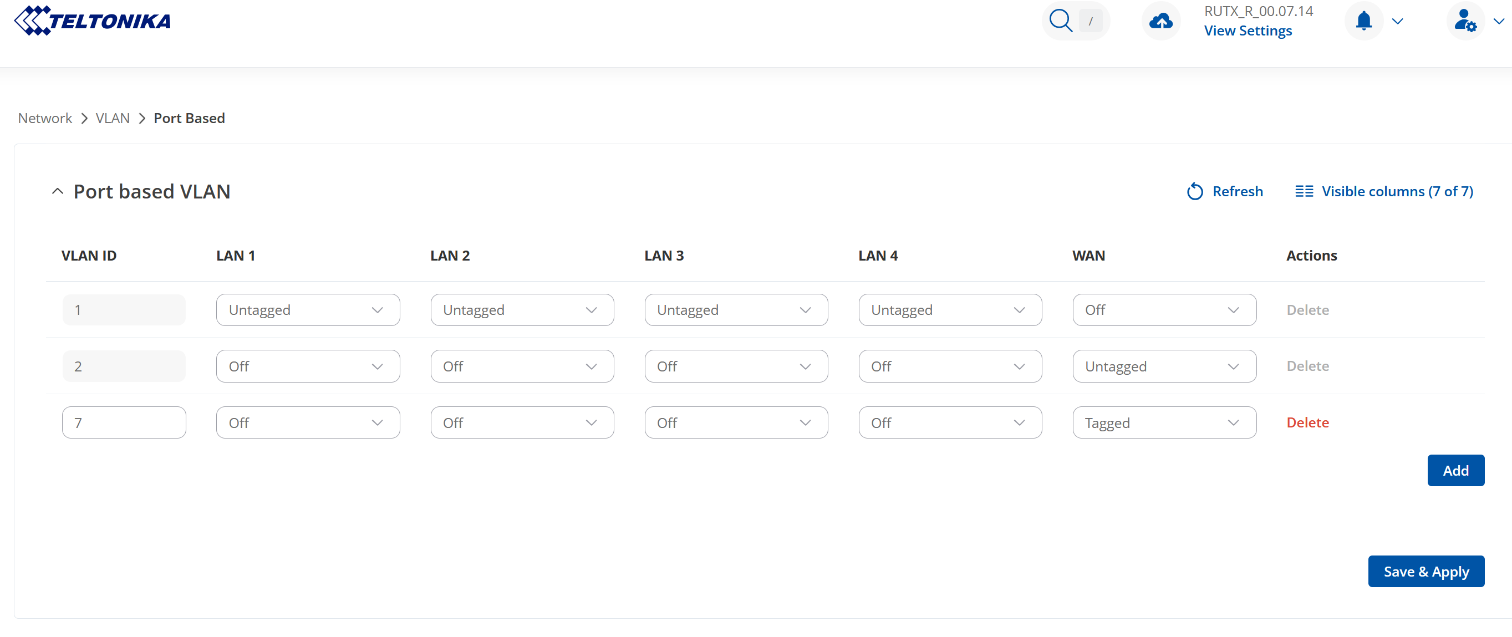The width and height of the screenshot is (1512, 637).
Task: Click the LAN 2 column header
Action: (450, 256)
